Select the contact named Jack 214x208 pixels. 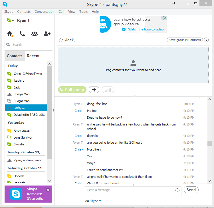point(26,87)
